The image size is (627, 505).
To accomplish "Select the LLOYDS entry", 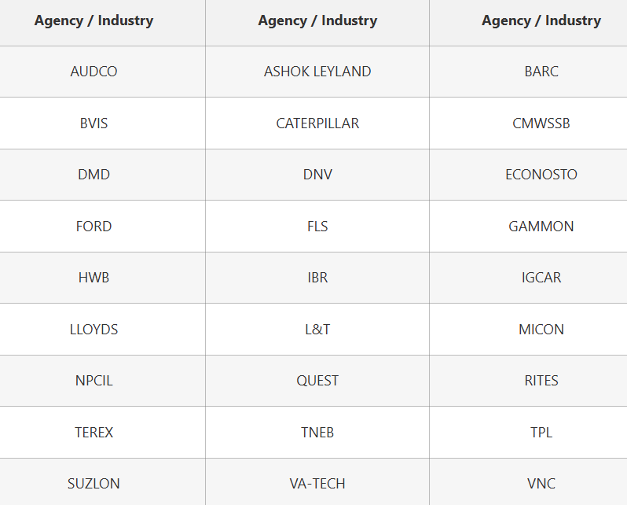I will click(93, 330).
